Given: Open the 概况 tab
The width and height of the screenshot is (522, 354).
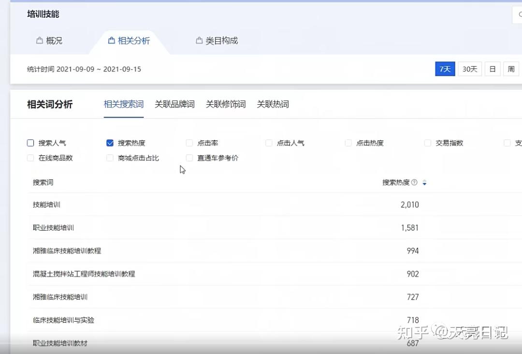Looking at the screenshot, I should 49,41.
